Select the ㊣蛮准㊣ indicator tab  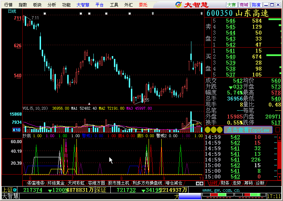click(x=36, y=183)
